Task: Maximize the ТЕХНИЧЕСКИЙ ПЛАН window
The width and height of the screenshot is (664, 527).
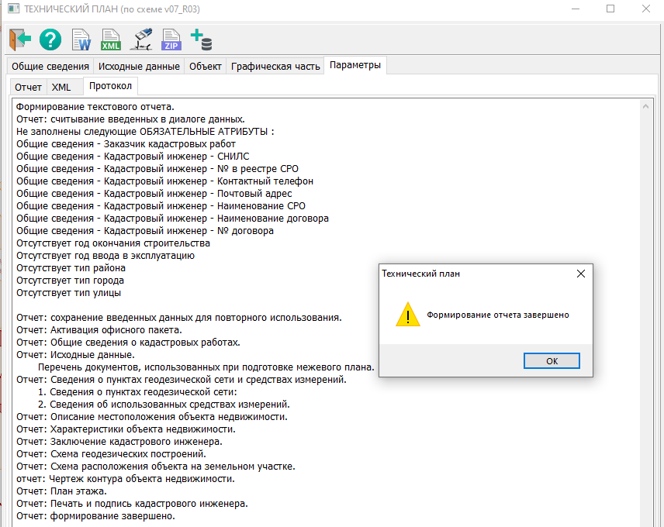Action: pos(610,9)
